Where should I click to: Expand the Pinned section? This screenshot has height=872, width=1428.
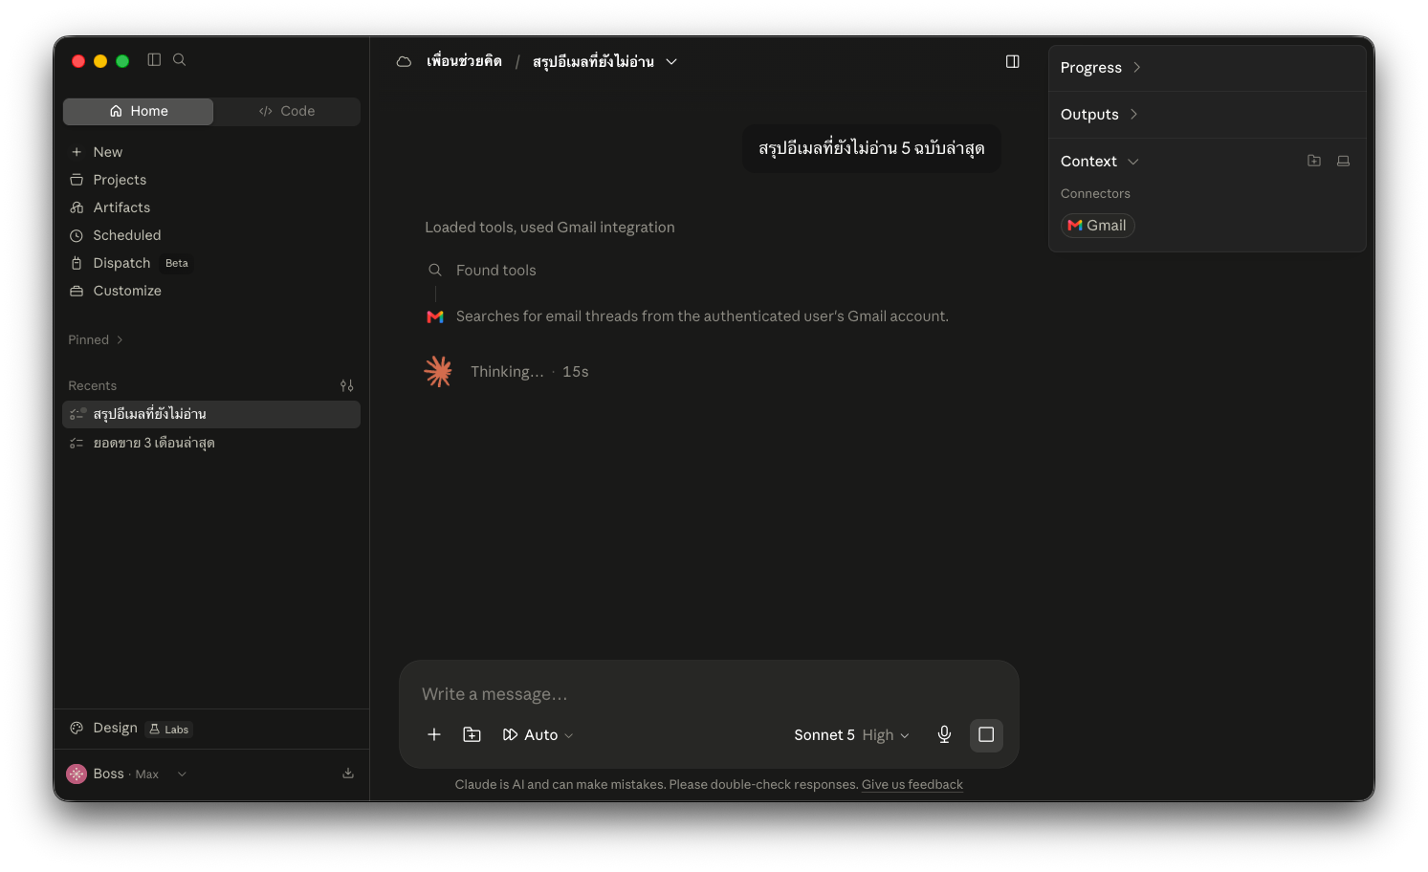pyautogui.click(x=96, y=339)
